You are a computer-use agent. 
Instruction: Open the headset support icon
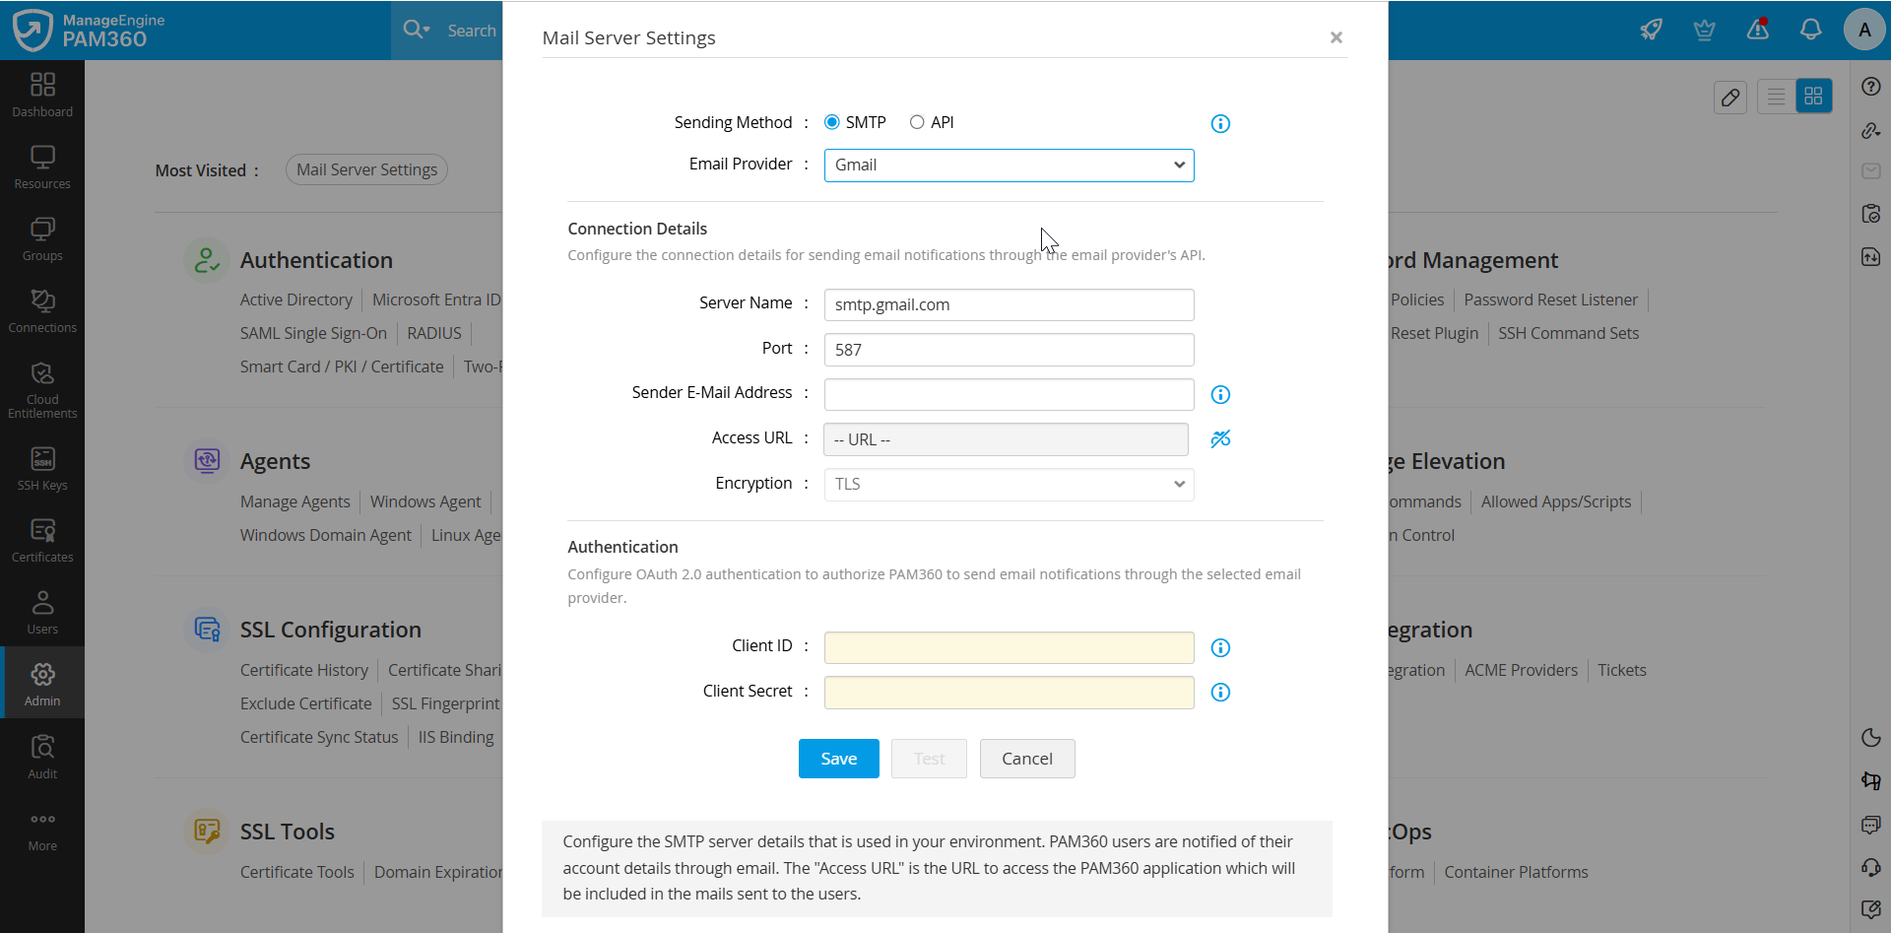1871,867
